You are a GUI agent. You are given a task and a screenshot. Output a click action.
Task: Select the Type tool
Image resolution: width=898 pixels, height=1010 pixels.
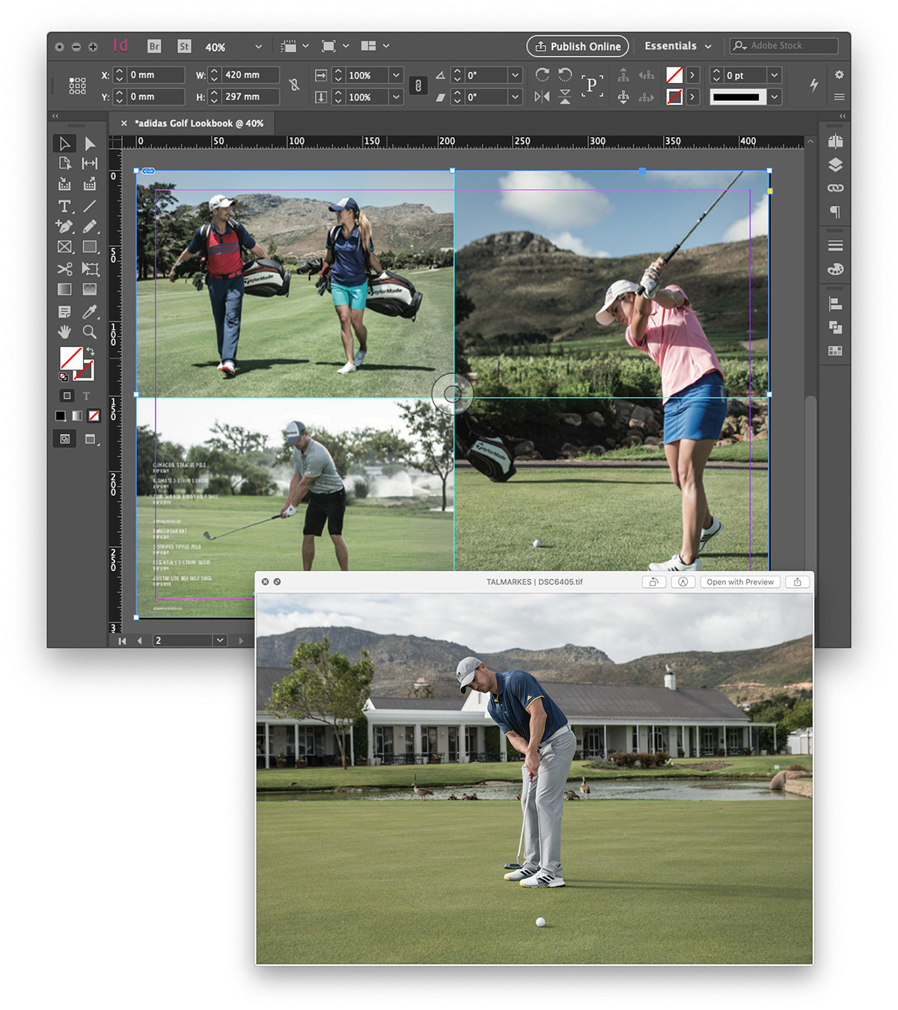click(65, 206)
